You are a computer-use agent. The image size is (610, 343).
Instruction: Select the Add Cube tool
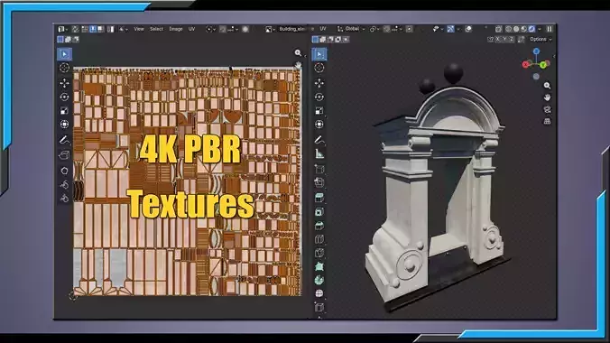pos(319,170)
